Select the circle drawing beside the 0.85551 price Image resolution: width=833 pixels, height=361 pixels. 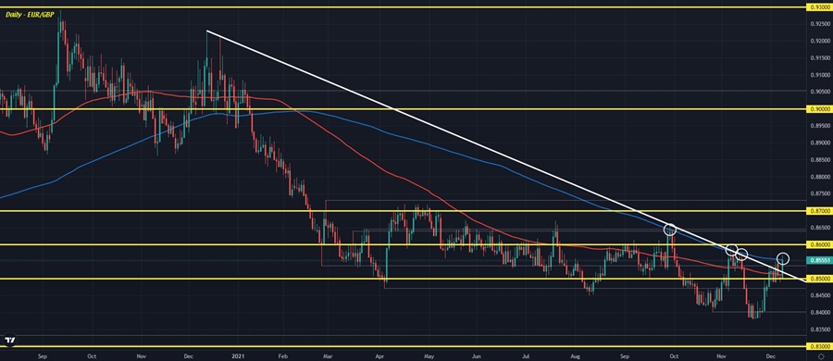(782, 259)
